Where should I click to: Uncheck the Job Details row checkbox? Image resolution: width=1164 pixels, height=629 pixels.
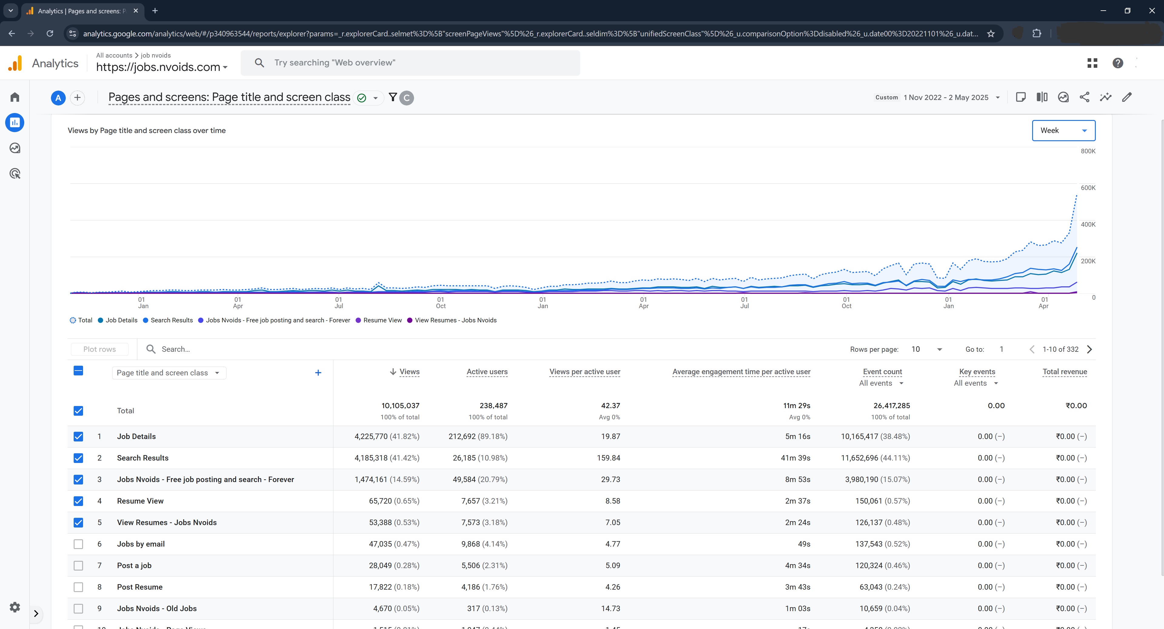[78, 437]
